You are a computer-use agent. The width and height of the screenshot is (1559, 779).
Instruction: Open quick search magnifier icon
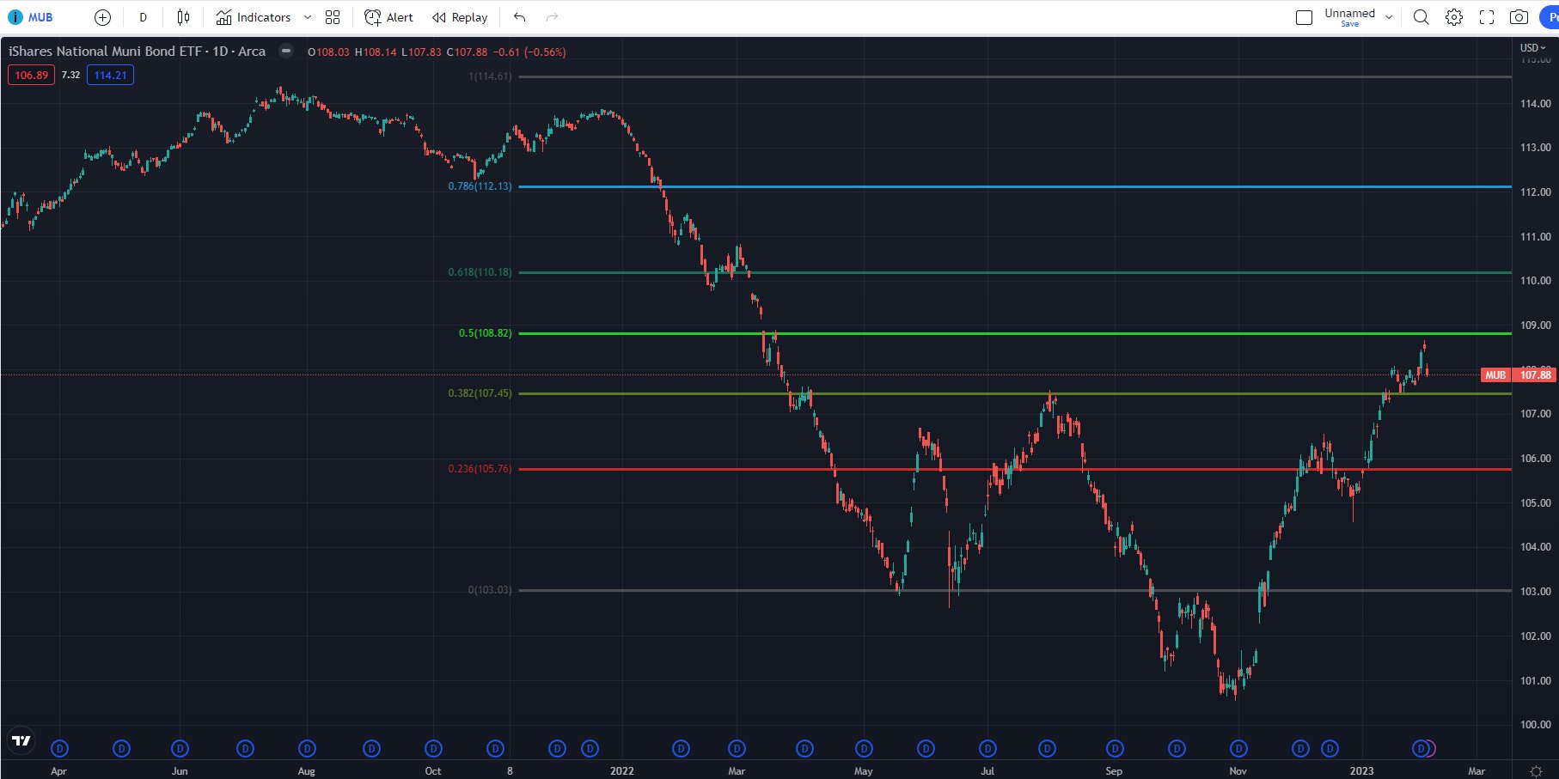pos(1421,17)
